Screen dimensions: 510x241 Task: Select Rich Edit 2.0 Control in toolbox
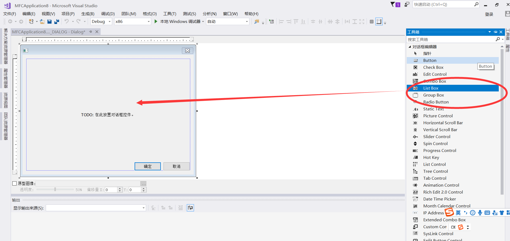453,192
